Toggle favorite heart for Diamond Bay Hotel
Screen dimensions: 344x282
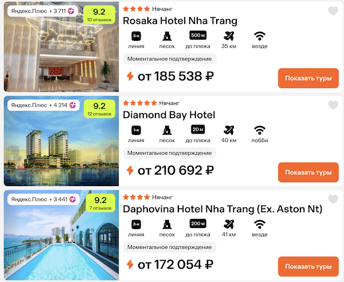point(333,105)
